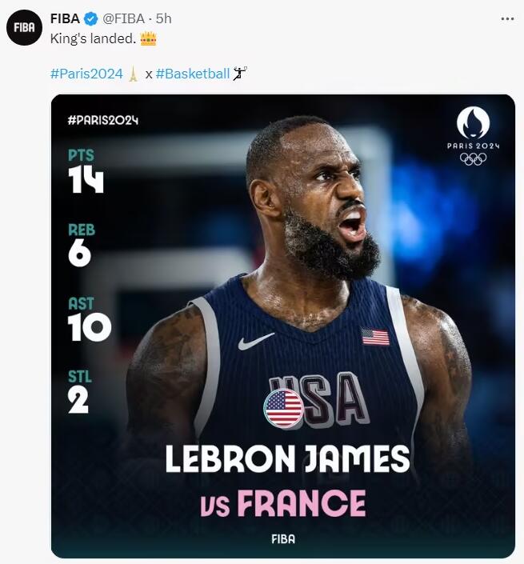Click the FIBA label at the image bottom
This screenshot has height=564, width=524.
tap(282, 538)
